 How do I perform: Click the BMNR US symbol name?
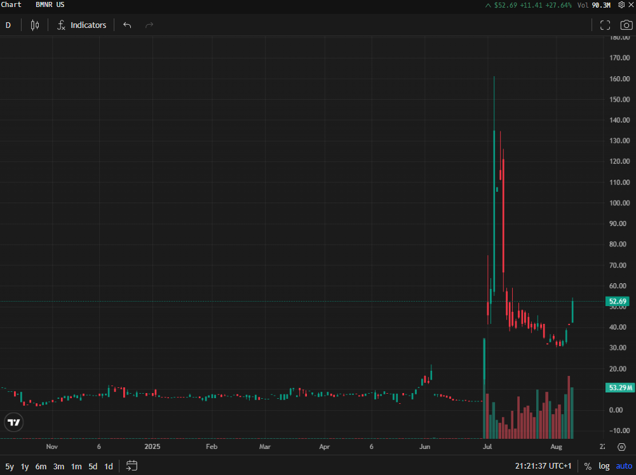click(x=50, y=5)
